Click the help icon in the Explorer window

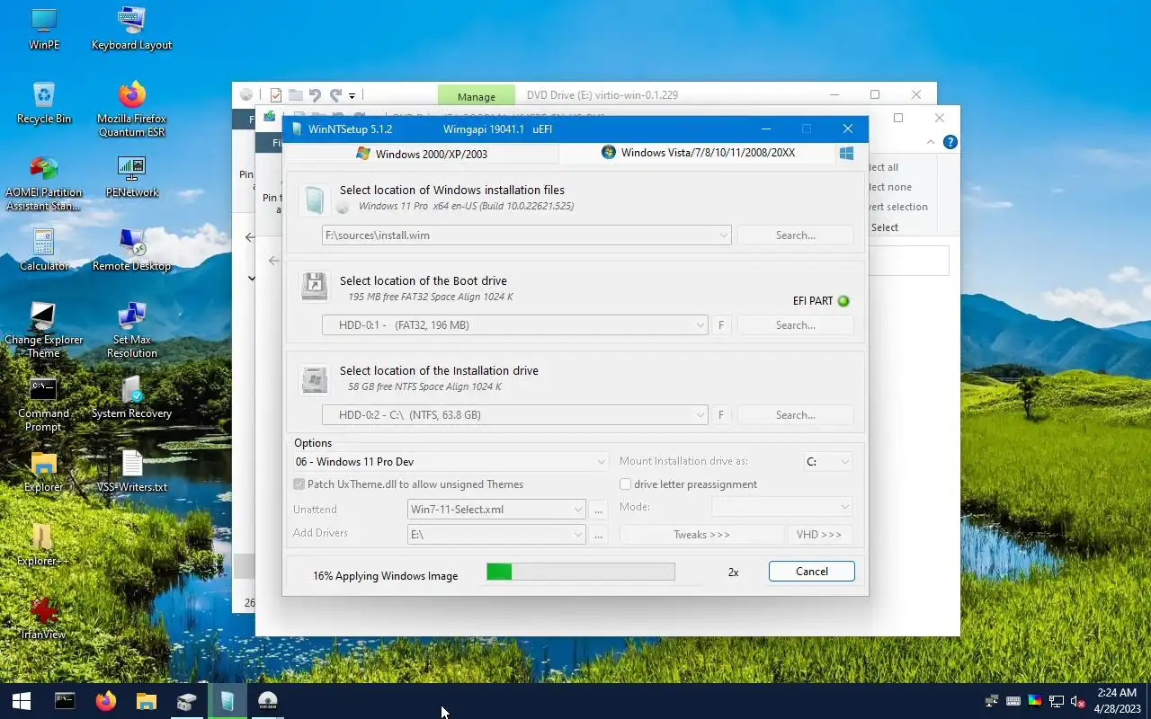coord(950,142)
